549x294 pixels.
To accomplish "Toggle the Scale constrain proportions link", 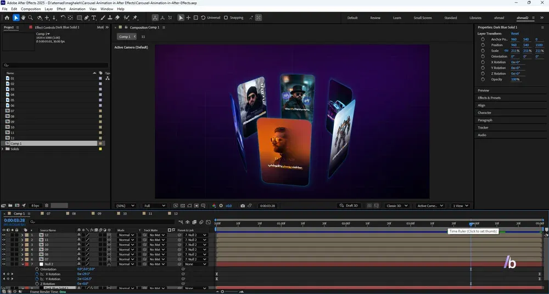I will (x=506, y=51).
